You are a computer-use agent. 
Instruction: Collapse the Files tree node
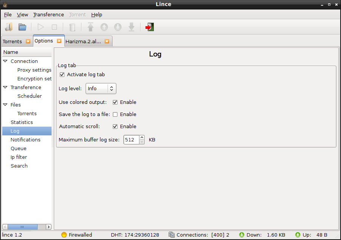point(5,105)
